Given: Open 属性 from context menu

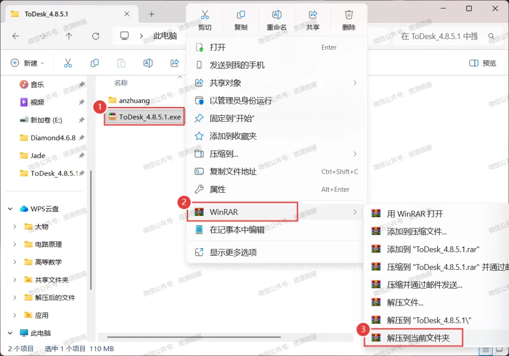Looking at the screenshot, I should coord(277,189).
